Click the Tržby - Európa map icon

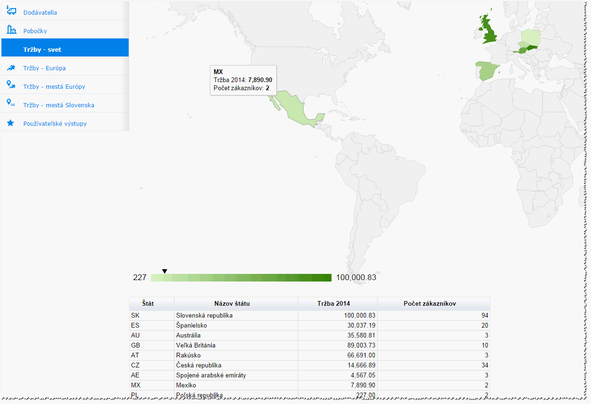[11, 68]
